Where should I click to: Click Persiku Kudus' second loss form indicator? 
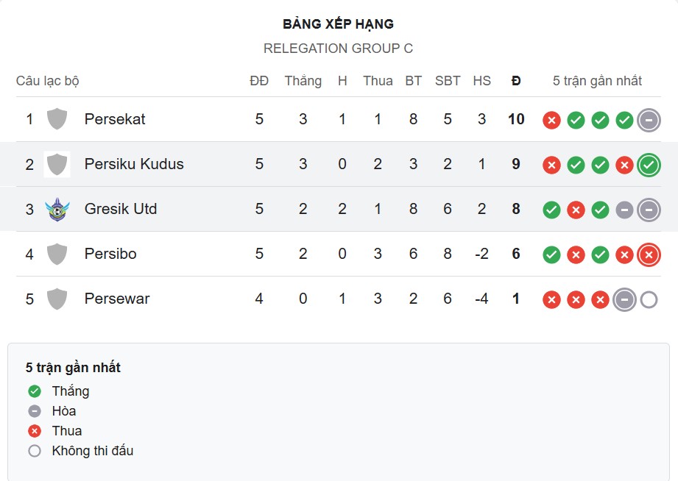[624, 165]
